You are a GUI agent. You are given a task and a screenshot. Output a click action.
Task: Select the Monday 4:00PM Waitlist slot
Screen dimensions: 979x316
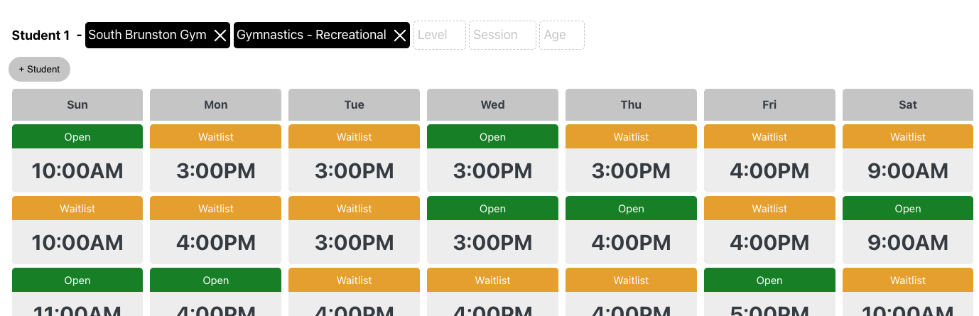tap(216, 230)
